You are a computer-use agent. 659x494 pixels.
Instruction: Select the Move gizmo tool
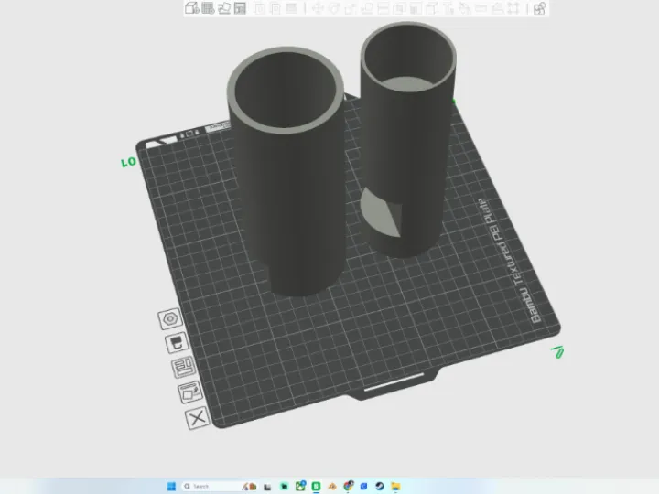[318, 8]
